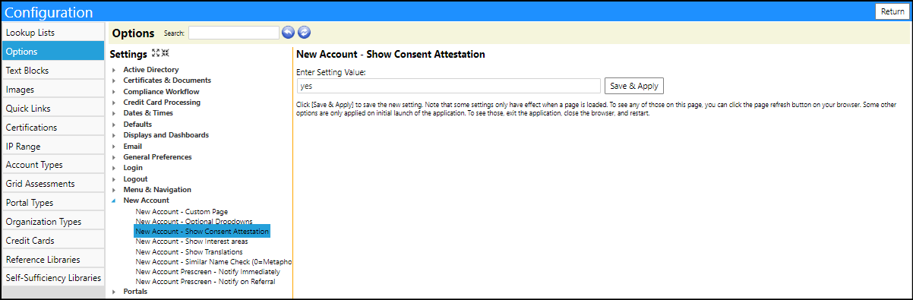Click the Save & Apply button
The height and width of the screenshot is (300, 913).
634,86
